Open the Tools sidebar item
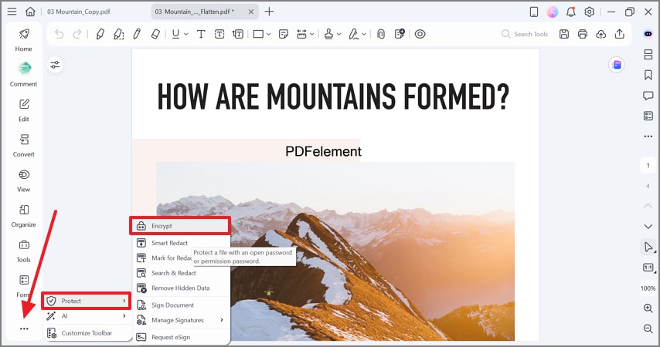Viewport: 660px width, 347px height. point(23,251)
